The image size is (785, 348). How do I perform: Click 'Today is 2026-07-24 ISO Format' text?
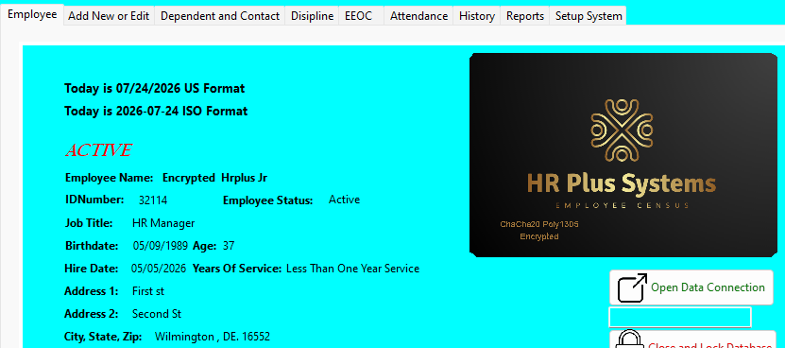[156, 111]
